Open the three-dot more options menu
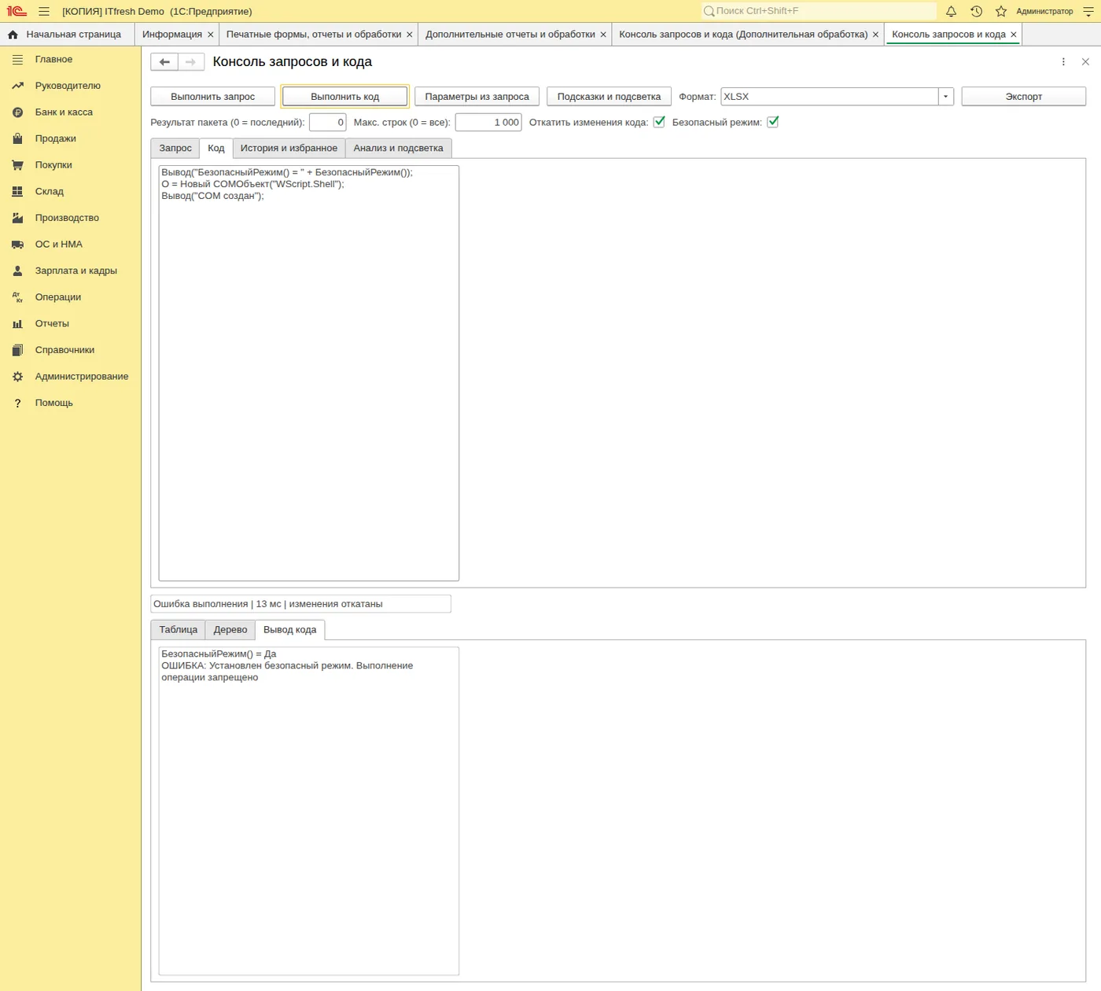Image resolution: width=1101 pixels, height=991 pixels. [1063, 61]
